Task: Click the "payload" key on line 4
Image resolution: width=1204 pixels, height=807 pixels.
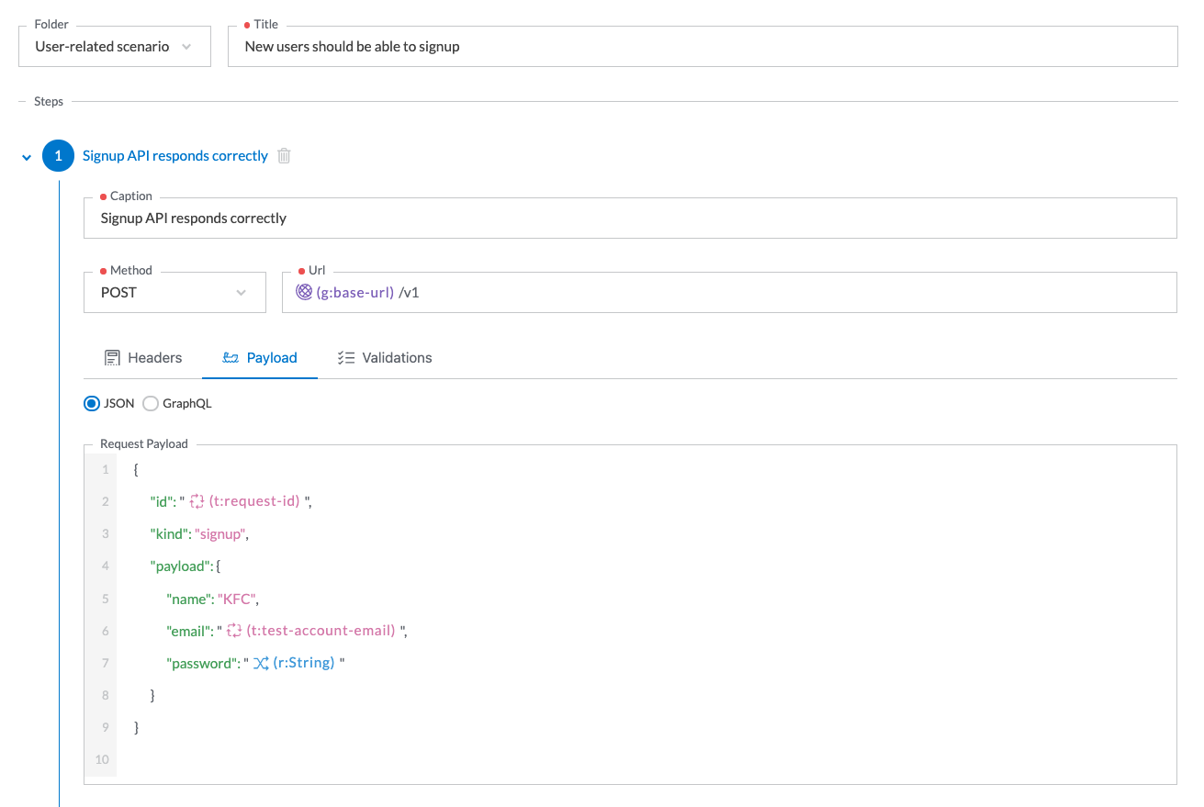Action: tap(180, 566)
